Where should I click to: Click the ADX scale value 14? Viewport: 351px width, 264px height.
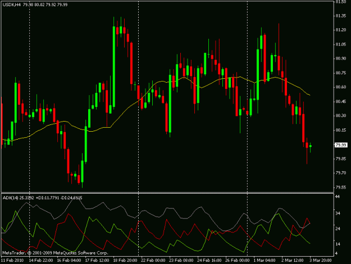[338, 244]
